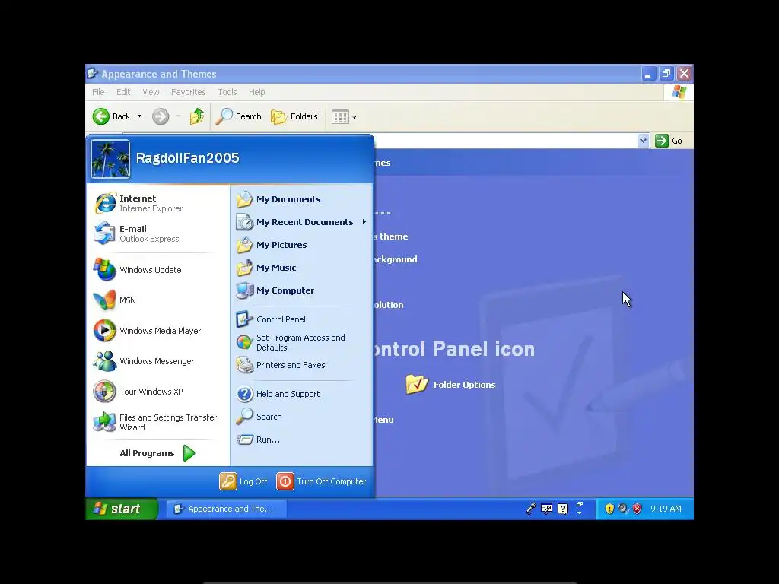
Task: Expand All Programs list
Action: 157,453
